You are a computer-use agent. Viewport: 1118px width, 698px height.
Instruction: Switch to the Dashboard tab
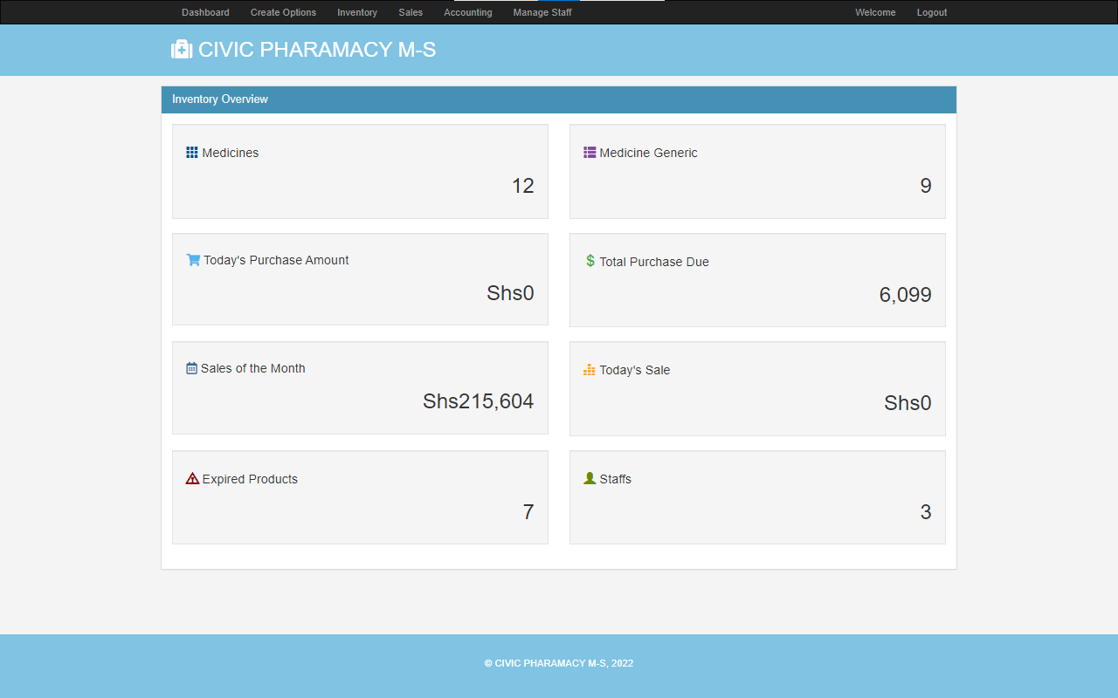(x=205, y=12)
